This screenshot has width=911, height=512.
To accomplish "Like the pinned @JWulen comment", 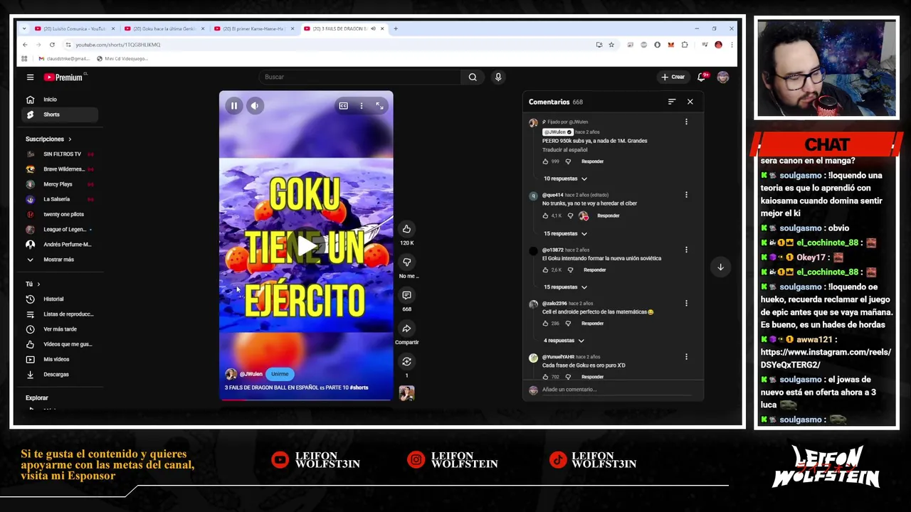I will click(x=546, y=161).
